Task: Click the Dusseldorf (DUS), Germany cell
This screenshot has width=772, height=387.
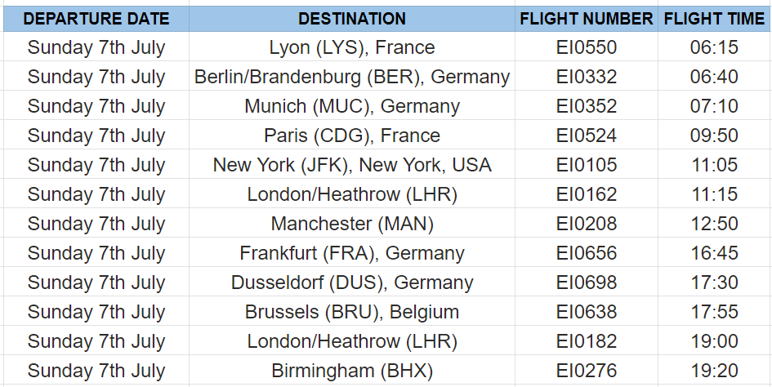Action: tap(352, 282)
